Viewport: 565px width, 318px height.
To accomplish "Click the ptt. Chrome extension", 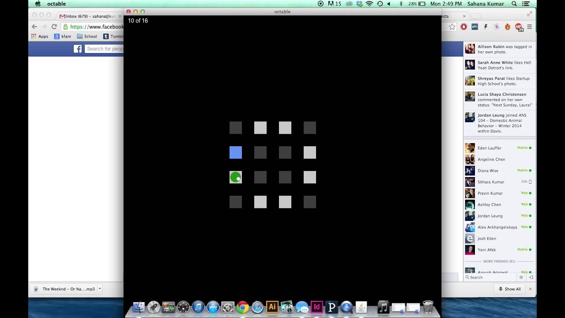I will coord(475,26).
